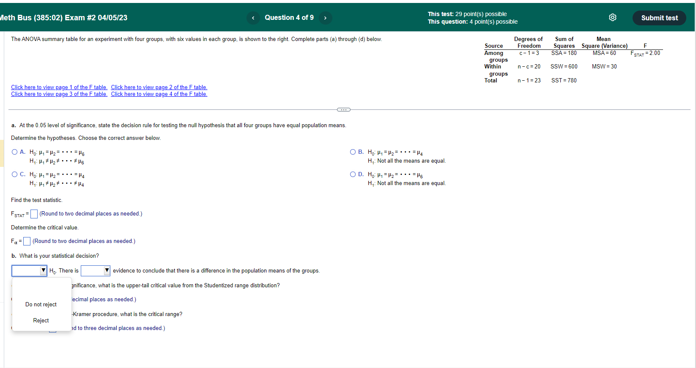Click the 'SST = 780' table cell

[x=564, y=80]
